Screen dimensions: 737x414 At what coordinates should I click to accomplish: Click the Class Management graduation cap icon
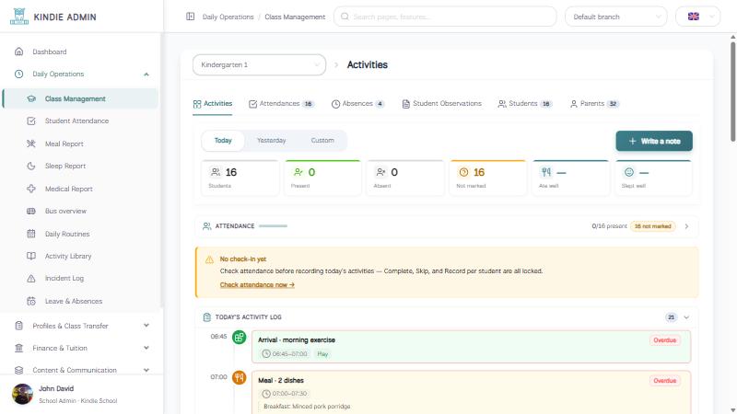pos(31,98)
